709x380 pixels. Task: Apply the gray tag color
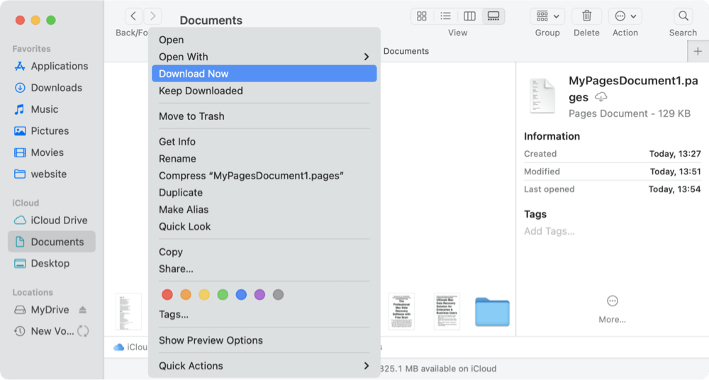point(278,295)
